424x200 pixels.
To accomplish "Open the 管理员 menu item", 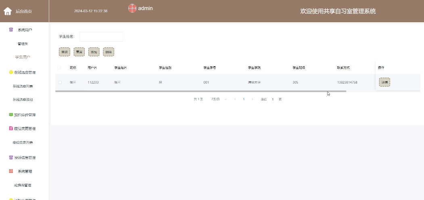I will [23, 44].
